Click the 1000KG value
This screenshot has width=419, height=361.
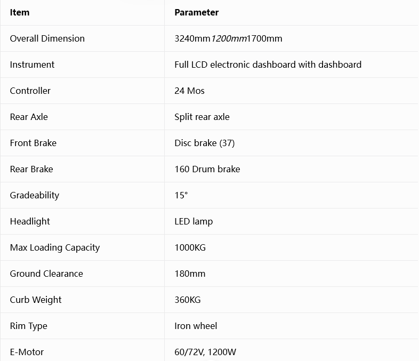point(190,248)
